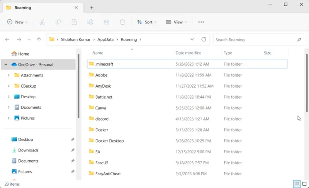Viewport: 309px width, 188px height.
Task: Open the View dropdown menu
Action: pyautogui.click(x=177, y=22)
